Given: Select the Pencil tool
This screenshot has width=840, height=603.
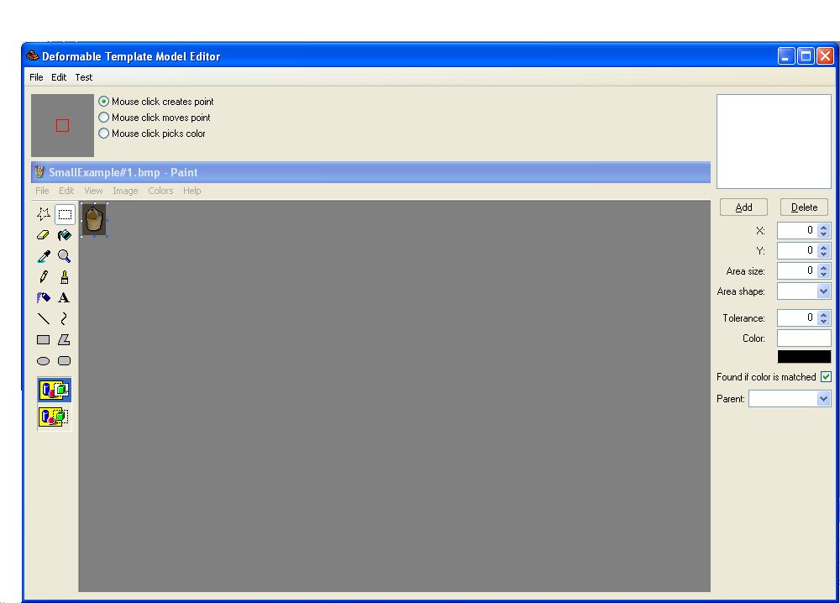Looking at the screenshot, I should 44,277.
